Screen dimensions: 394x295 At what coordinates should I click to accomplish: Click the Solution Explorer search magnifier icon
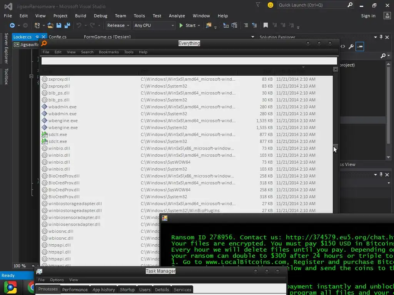(x=383, y=56)
